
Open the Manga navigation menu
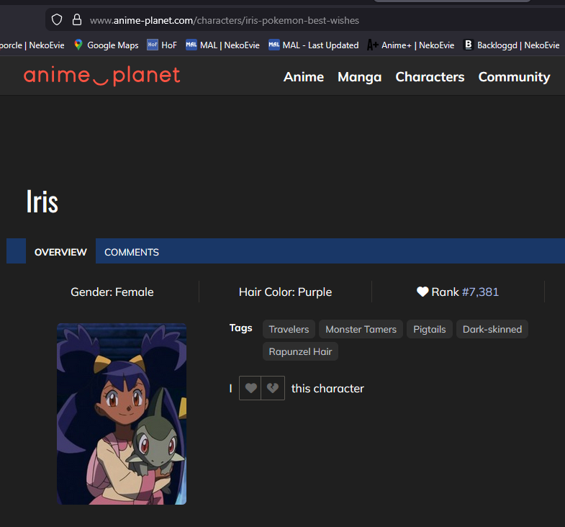click(360, 77)
